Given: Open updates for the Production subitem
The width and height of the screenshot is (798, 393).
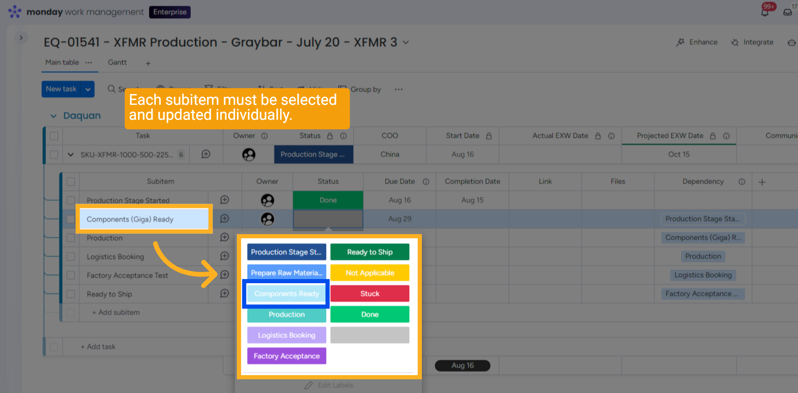Looking at the screenshot, I should pyautogui.click(x=224, y=237).
